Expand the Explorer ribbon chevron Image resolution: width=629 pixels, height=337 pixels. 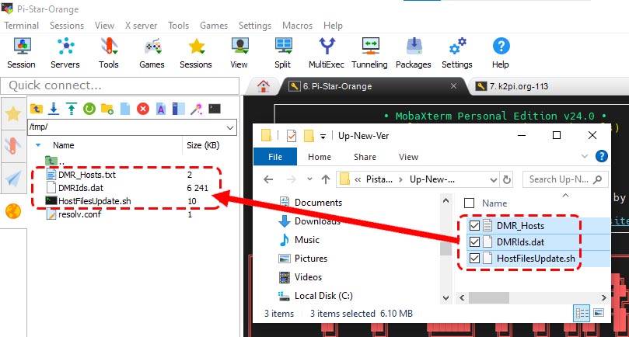(584, 156)
